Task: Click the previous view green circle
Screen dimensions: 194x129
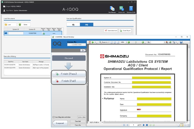Action: [x=150, y=125]
